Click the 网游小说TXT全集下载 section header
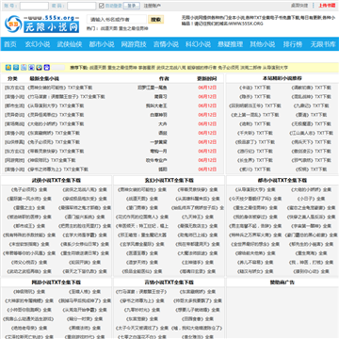339x339 pixels. click(56, 282)
